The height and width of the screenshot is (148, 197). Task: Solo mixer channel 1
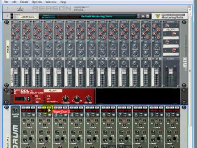coord(16,59)
